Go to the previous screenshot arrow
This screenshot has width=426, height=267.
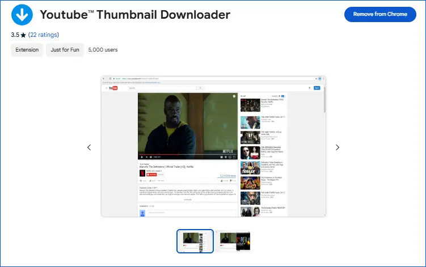click(89, 147)
